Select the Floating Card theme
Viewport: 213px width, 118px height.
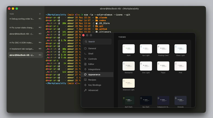point(163,49)
